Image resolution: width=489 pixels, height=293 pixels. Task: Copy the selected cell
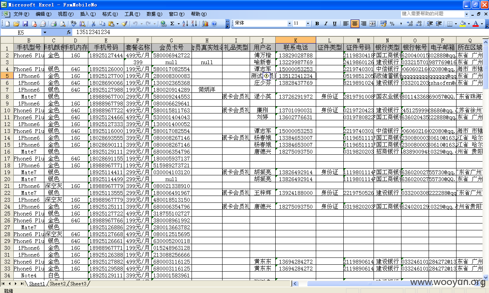tap(102, 24)
